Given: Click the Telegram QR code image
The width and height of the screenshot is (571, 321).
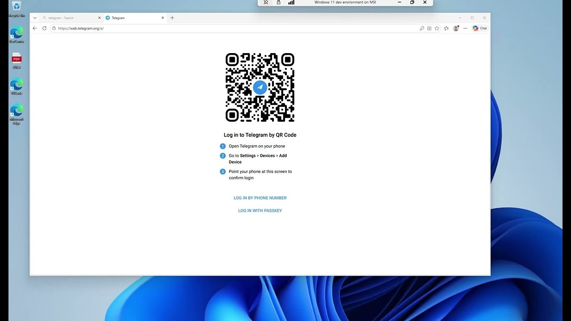Looking at the screenshot, I should click(x=260, y=87).
